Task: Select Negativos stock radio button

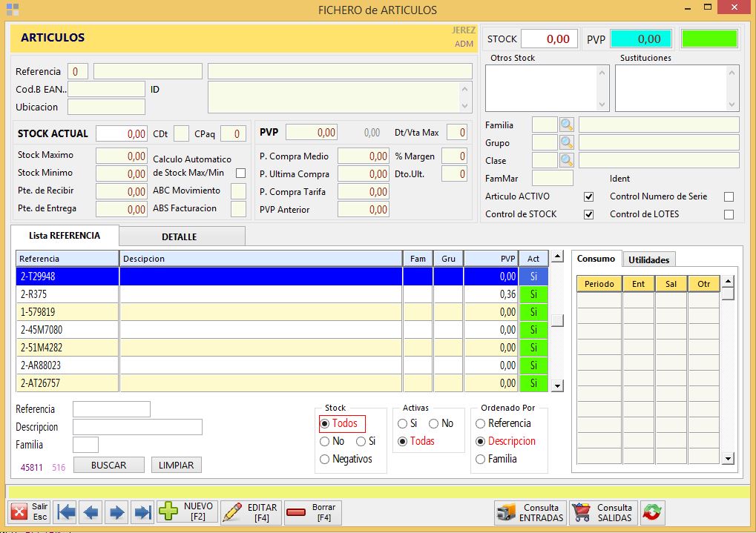Action: tap(325, 460)
